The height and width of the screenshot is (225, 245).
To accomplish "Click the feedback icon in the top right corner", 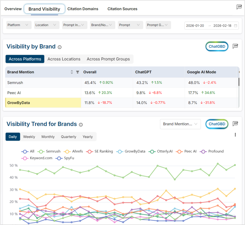I will click(x=239, y=7).
